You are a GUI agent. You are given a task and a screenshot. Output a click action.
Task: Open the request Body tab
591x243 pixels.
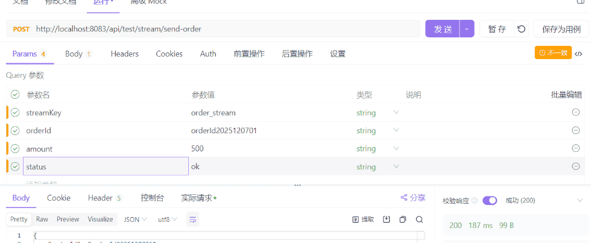[79, 54]
